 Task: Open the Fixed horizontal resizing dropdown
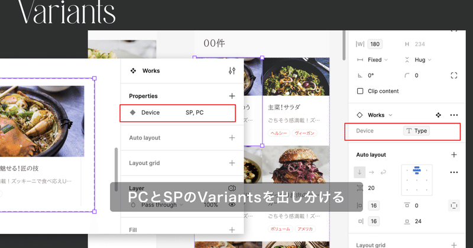[378, 60]
